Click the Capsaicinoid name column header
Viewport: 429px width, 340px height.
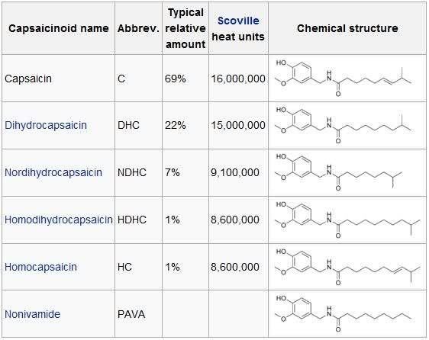point(59,28)
